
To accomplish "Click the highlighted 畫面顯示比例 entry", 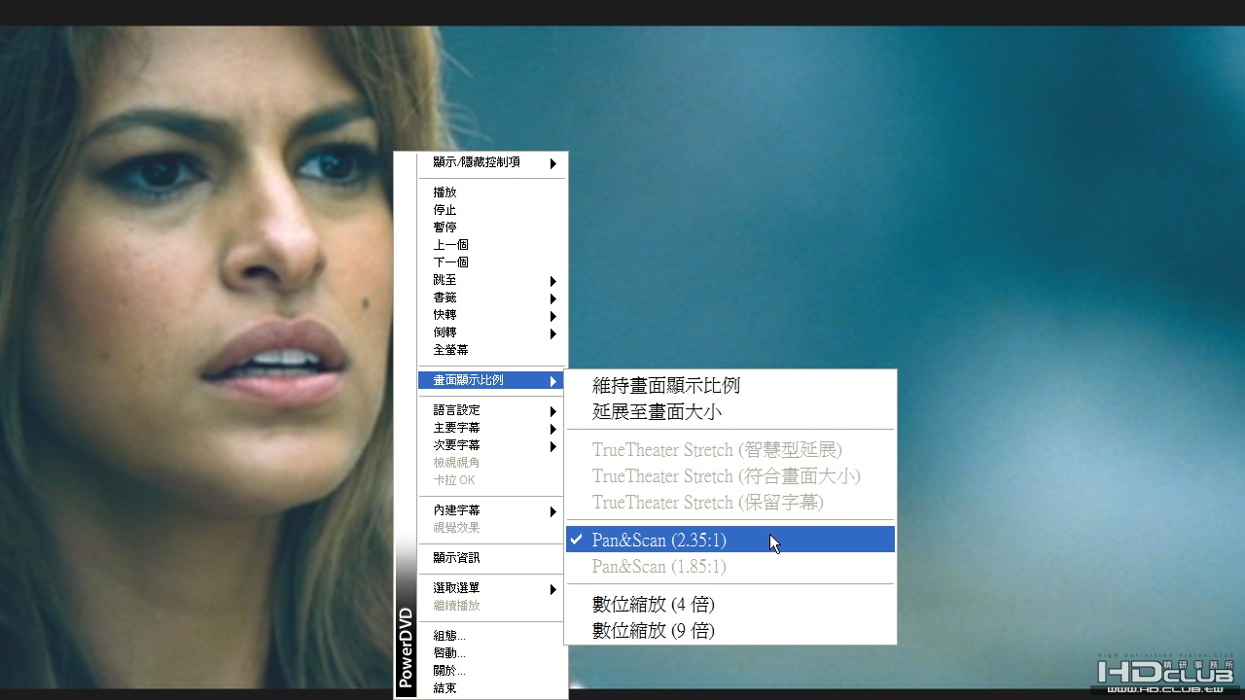I will (492, 380).
